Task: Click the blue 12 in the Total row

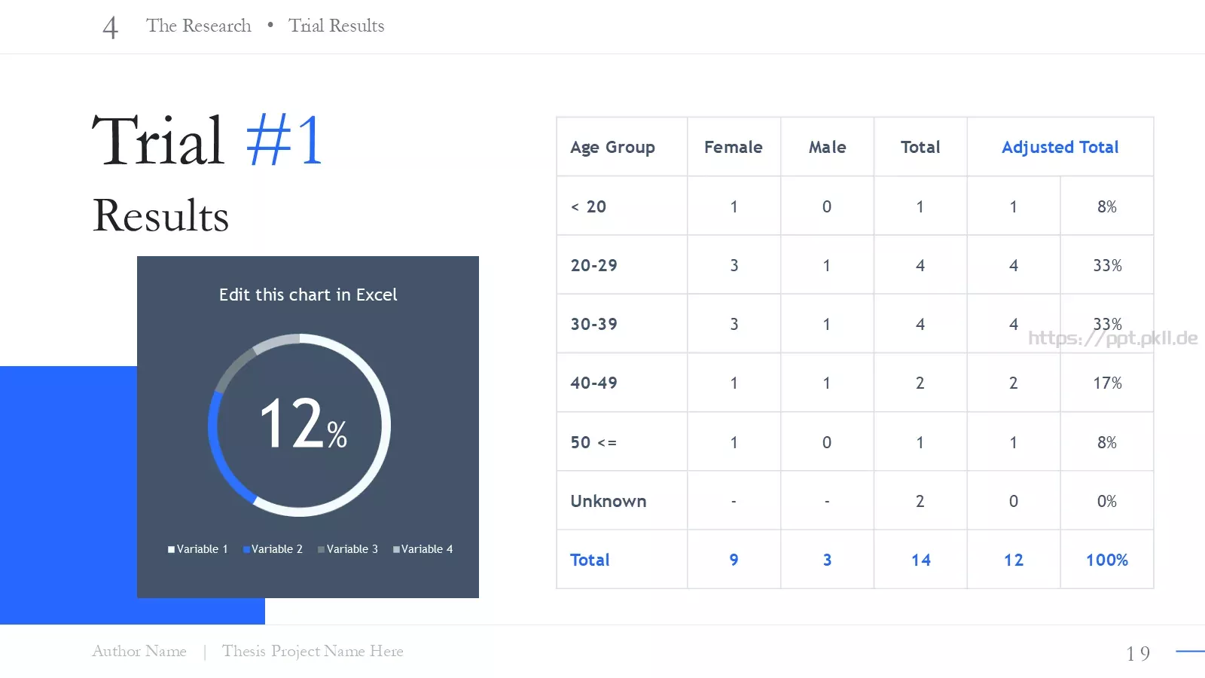Action: click(1013, 560)
